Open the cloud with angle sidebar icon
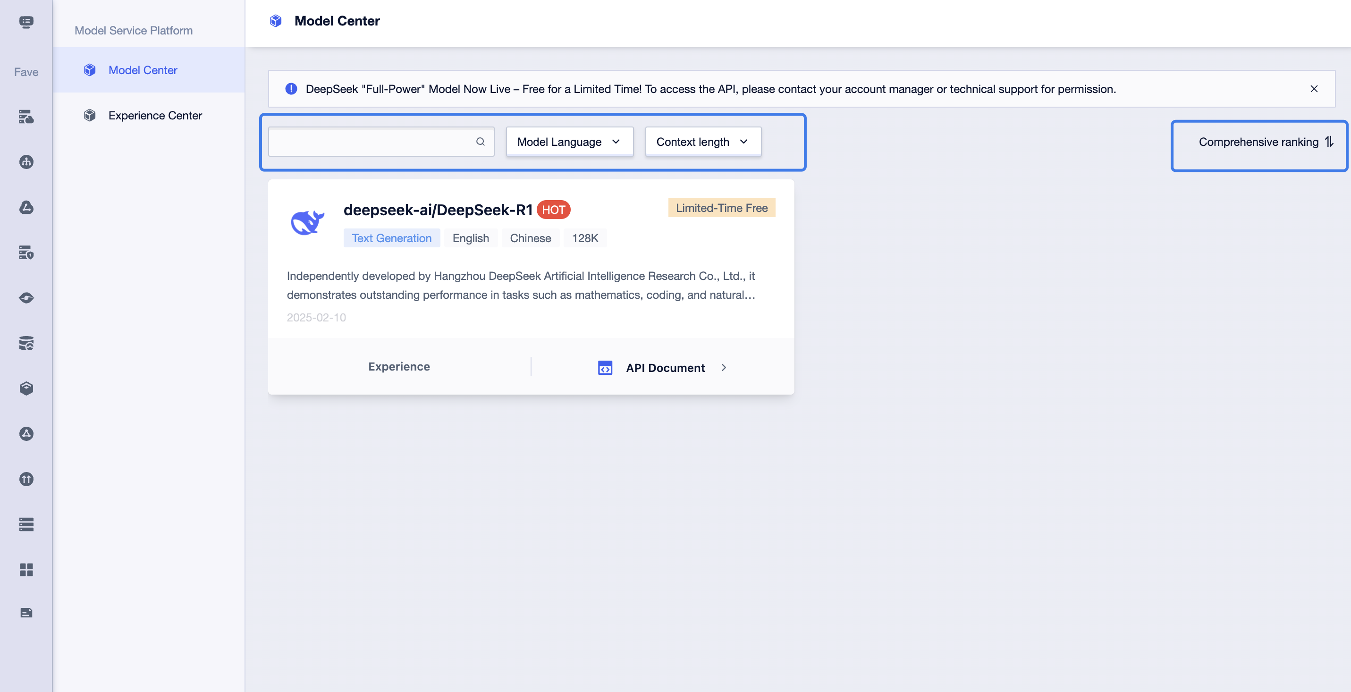This screenshot has width=1351, height=692. click(26, 207)
